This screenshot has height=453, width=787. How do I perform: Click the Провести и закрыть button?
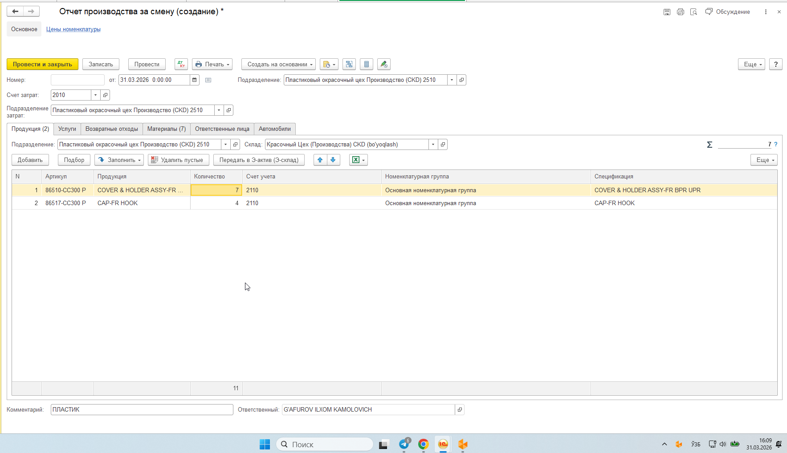click(43, 64)
